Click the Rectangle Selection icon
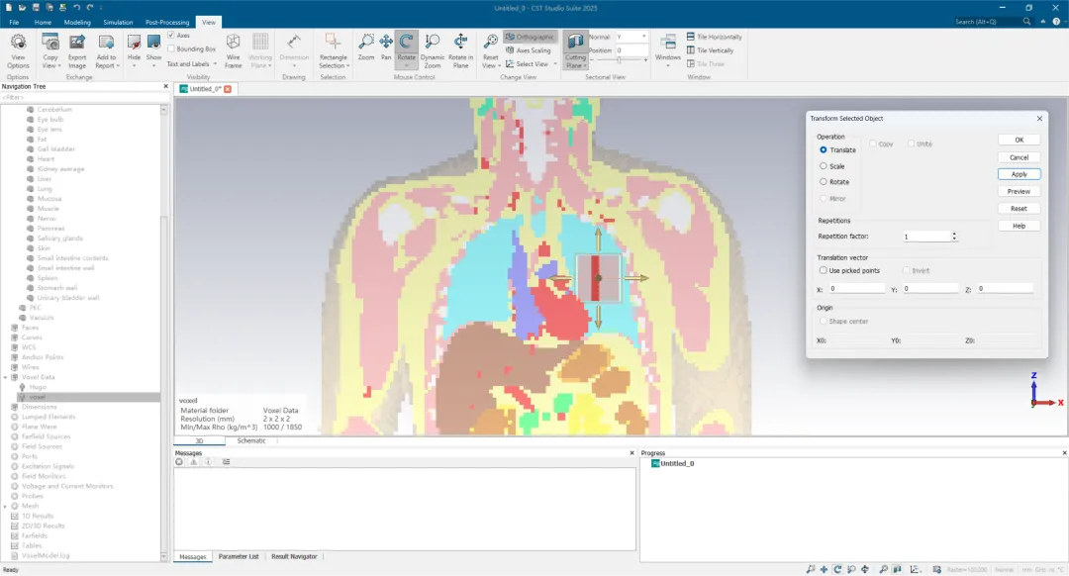Image resolution: width=1069 pixels, height=576 pixels. click(333, 42)
